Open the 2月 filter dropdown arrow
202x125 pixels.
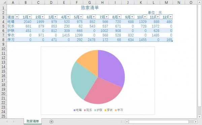tap(42, 17)
